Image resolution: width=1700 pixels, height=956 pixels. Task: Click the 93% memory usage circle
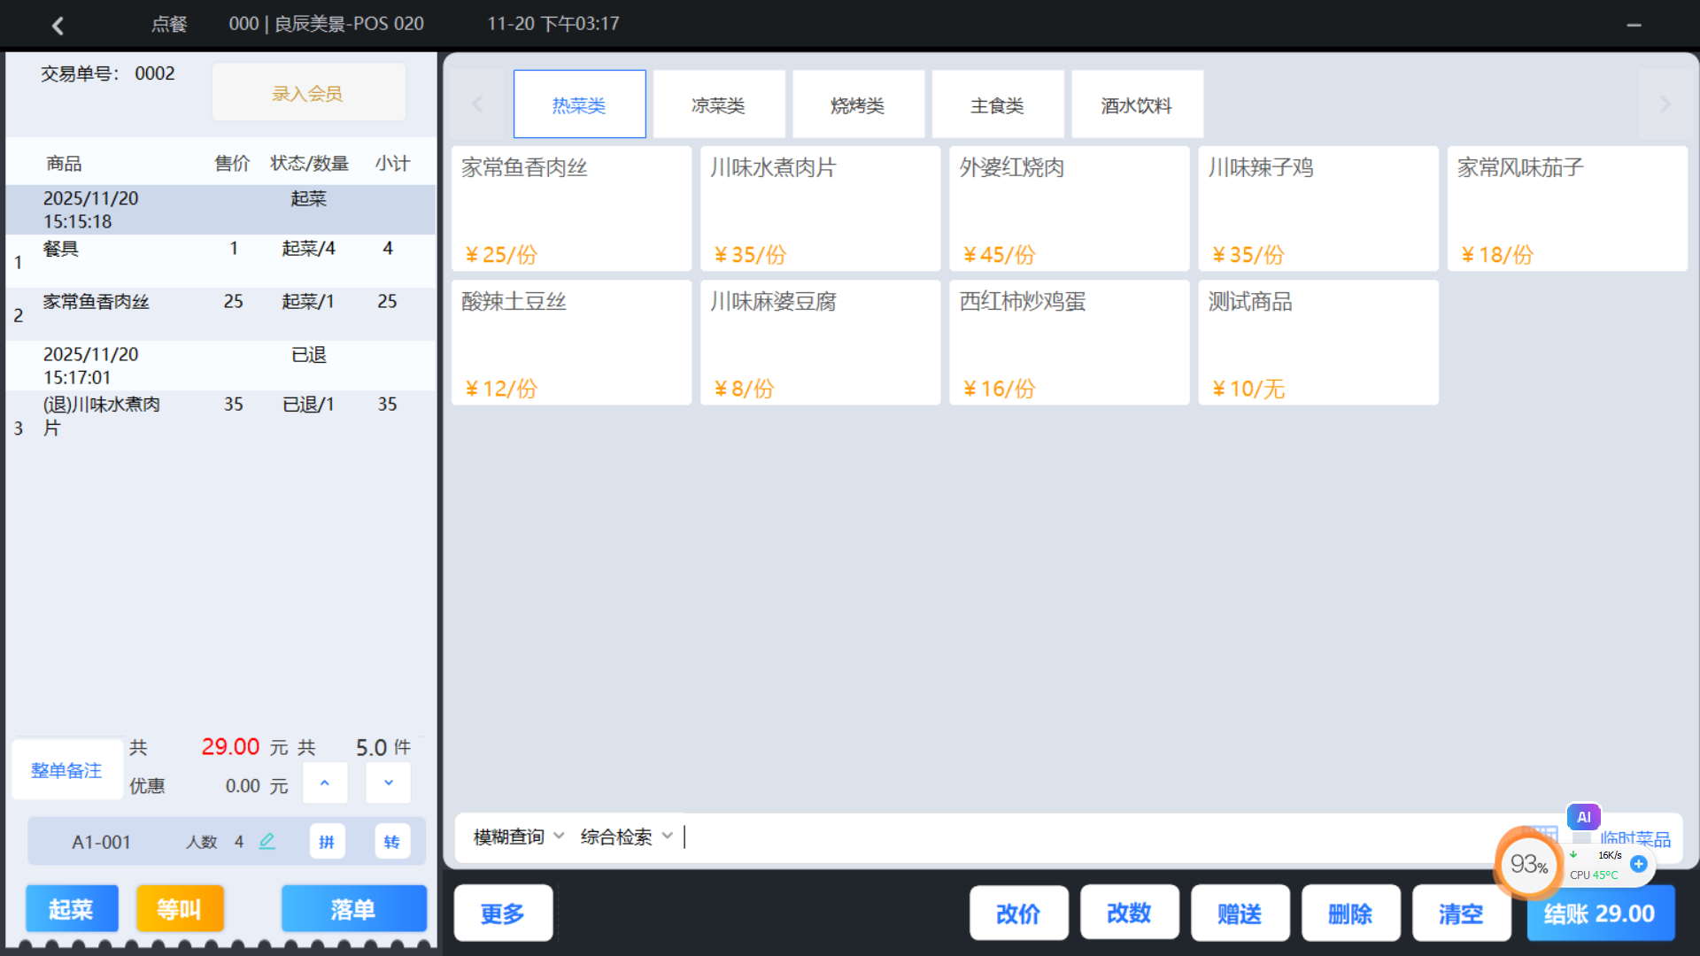[x=1528, y=864]
